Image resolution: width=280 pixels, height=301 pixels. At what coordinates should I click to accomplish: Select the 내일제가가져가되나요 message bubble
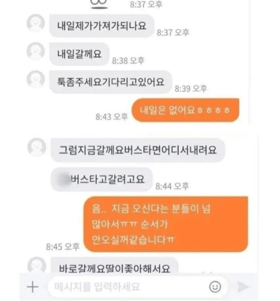(x=102, y=26)
